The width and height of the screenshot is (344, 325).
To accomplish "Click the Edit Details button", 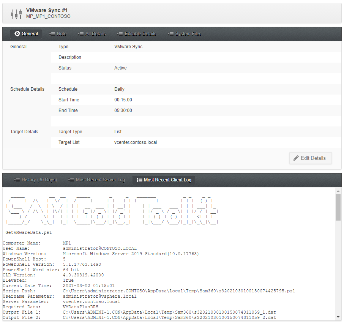I will coord(311,158).
